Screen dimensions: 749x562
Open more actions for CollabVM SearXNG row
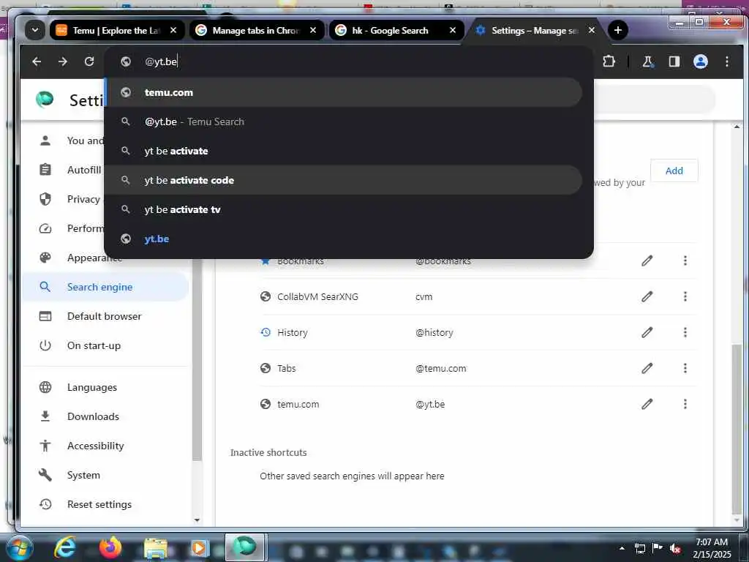pos(685,297)
